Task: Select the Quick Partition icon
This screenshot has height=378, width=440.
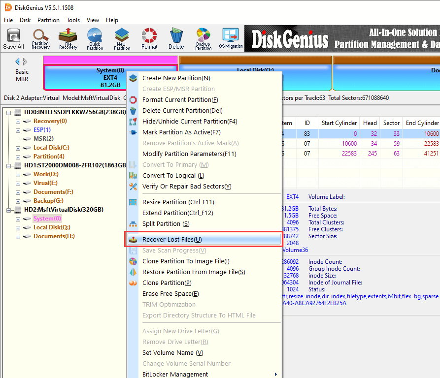Action: [x=95, y=38]
